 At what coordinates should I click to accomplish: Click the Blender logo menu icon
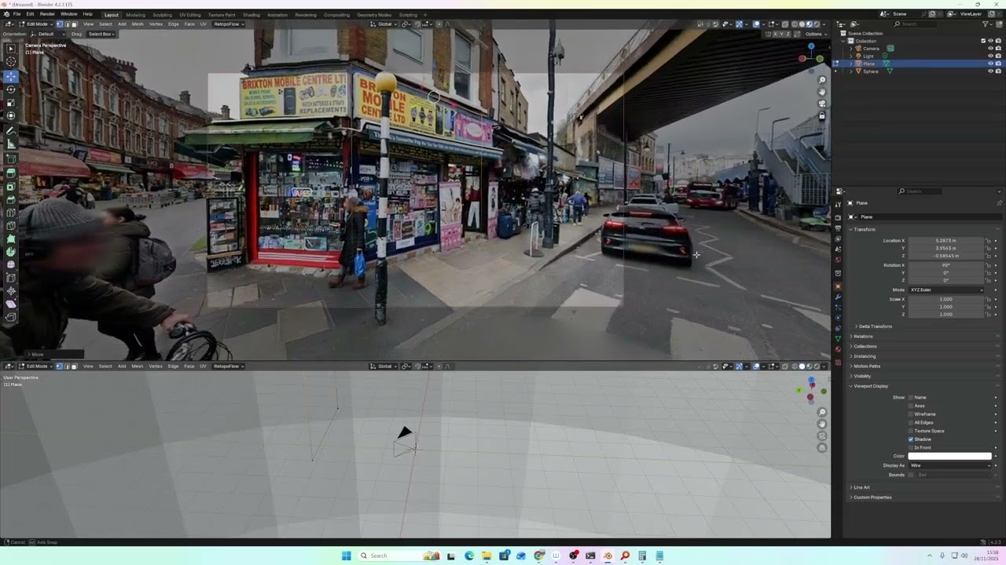click(6, 14)
